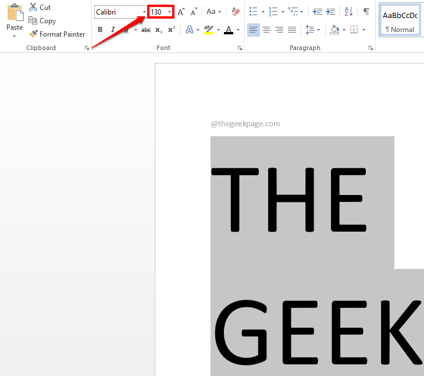This screenshot has height=376, width=424.
Task: Click the font size box showing 130
Action: pos(157,12)
